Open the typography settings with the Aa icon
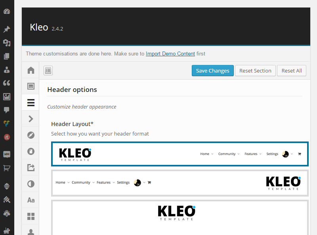 point(31,200)
